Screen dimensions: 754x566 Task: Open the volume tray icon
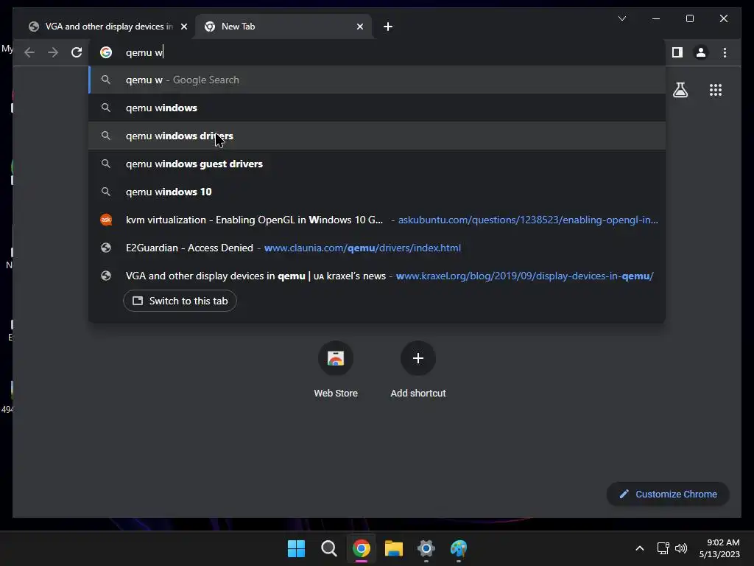(681, 548)
